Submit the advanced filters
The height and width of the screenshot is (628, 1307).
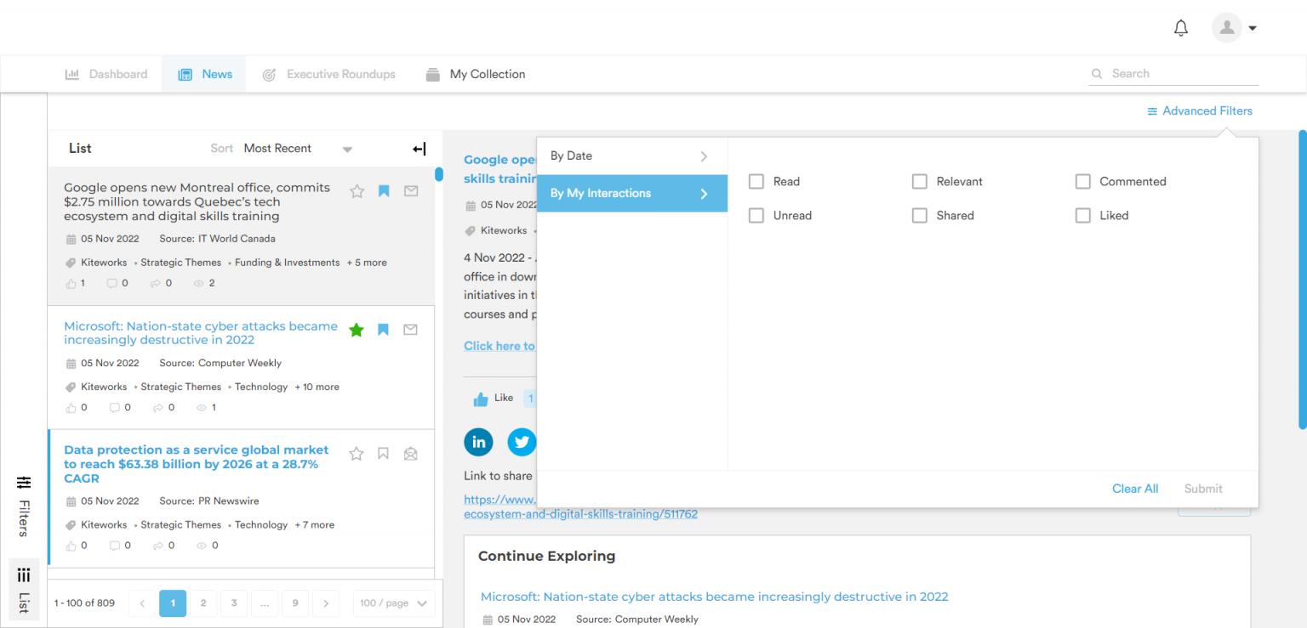click(1203, 489)
